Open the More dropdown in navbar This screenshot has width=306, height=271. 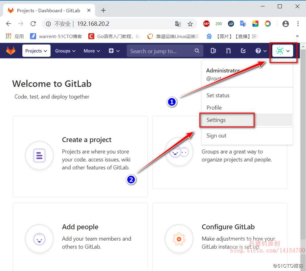(92, 51)
